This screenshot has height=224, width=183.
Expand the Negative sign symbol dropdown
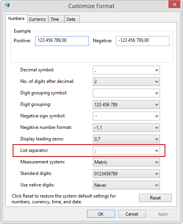pos(126,116)
